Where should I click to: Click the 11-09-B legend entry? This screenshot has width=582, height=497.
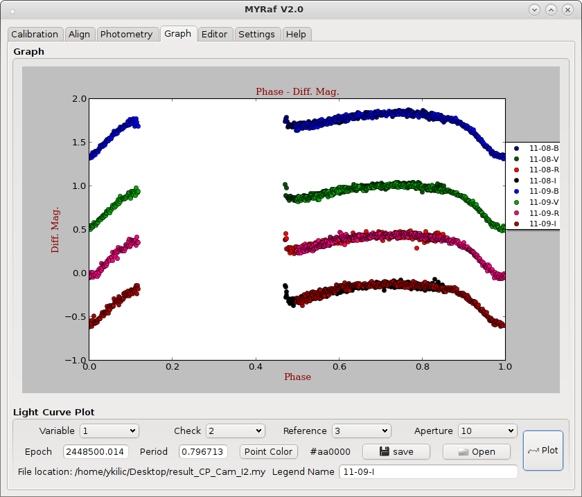click(x=536, y=191)
